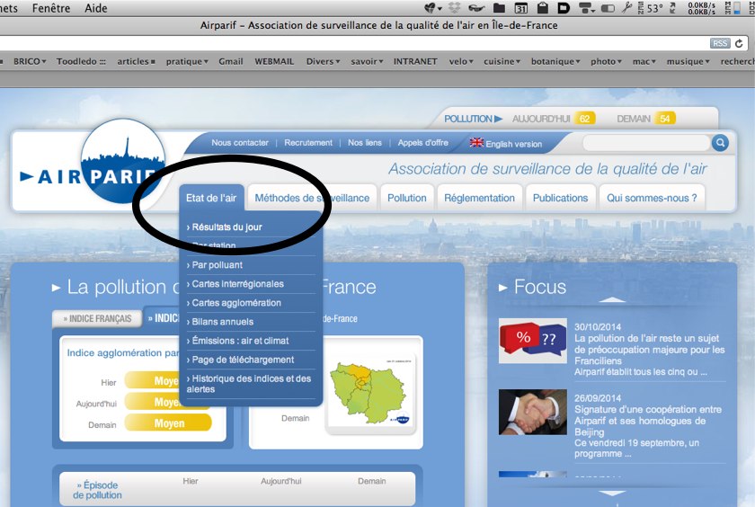Screen dimensions: 755x507
Task: Open the WEBMAIL bookmark
Action: coord(274,61)
